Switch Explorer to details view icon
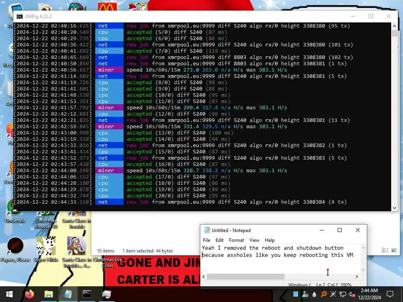This screenshot has height=302, width=403. [385, 250]
